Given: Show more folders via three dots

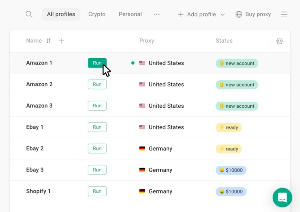Looking at the screenshot, I should coord(156,14).
